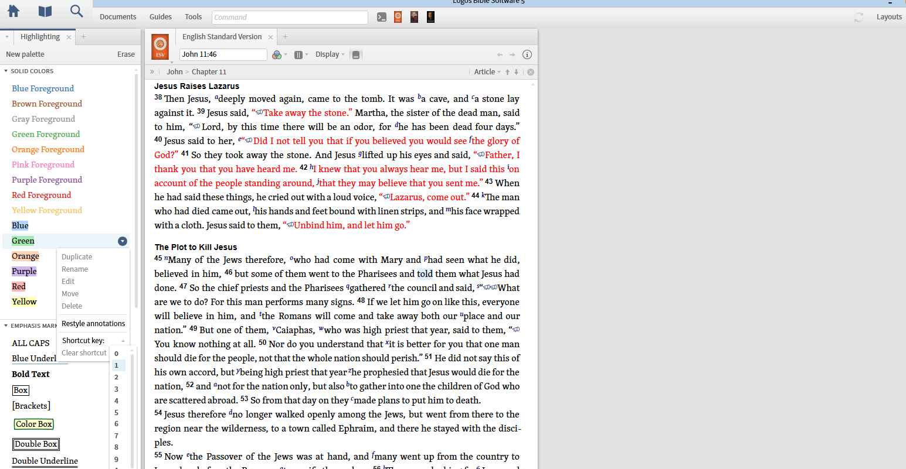This screenshot has height=469, width=906.
Task: Apply the Orange highlight swatch
Action: tap(25, 256)
